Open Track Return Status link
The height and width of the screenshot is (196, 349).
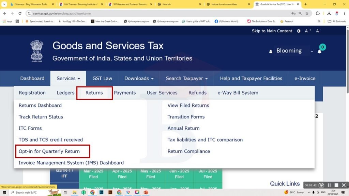pyautogui.click(x=41, y=117)
